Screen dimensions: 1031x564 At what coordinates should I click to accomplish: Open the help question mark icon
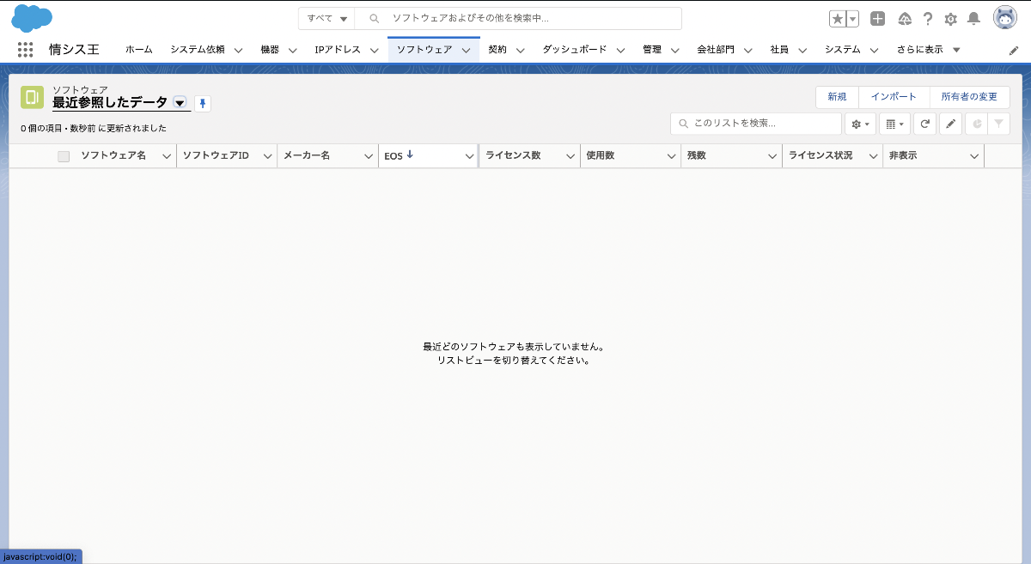point(928,19)
